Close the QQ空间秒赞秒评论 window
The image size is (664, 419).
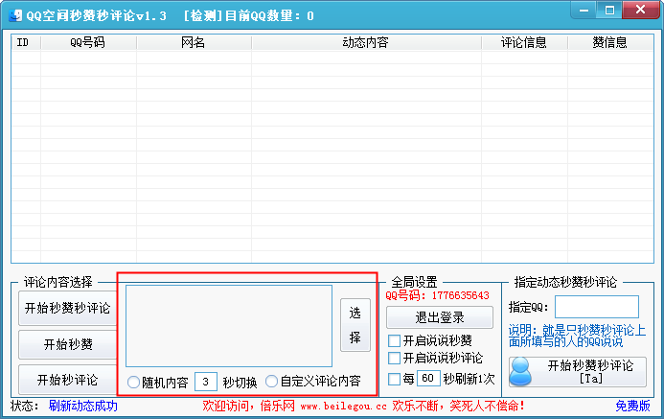641,11
